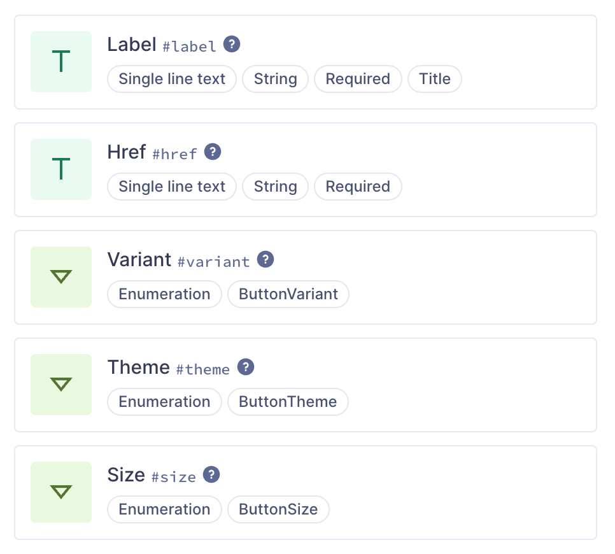Click the Single line text tag on Href

click(172, 187)
